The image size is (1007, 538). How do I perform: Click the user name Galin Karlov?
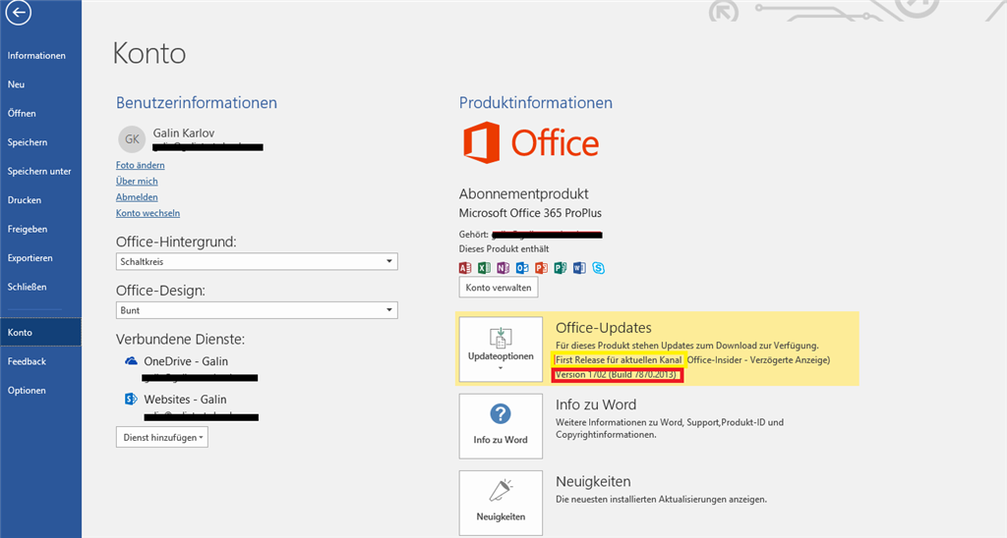pyautogui.click(x=184, y=133)
